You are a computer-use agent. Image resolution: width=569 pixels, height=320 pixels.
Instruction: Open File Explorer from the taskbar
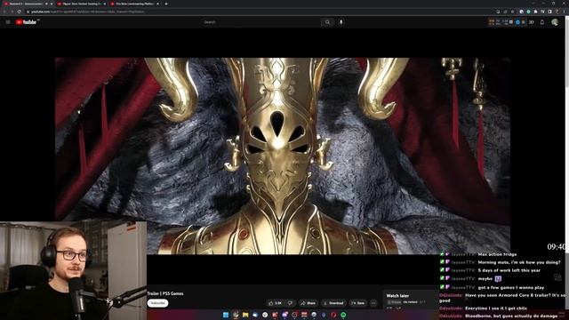[x=245, y=315]
